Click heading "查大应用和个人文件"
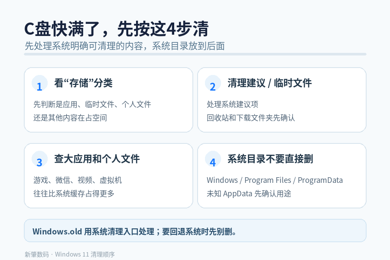This screenshot has height=260, width=390. 97,159
